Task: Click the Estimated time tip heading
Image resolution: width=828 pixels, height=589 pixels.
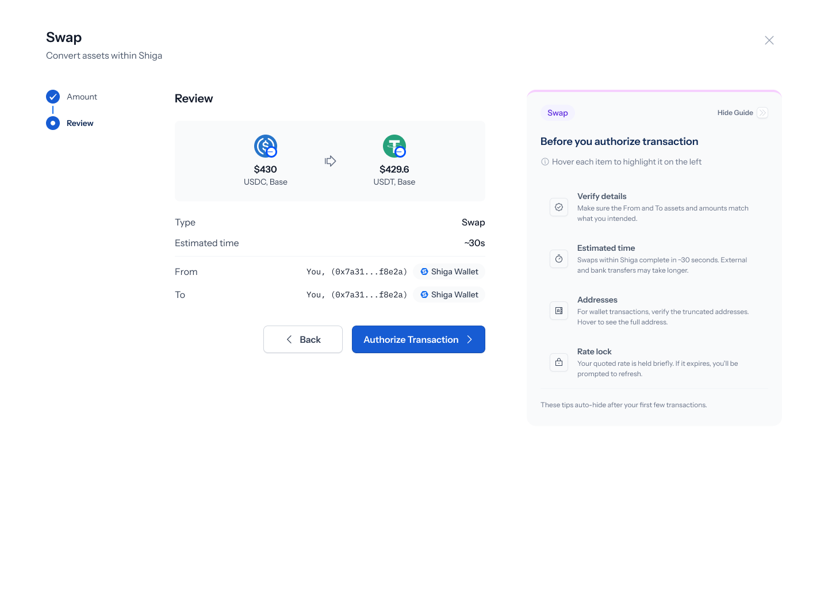Action: [606, 248]
